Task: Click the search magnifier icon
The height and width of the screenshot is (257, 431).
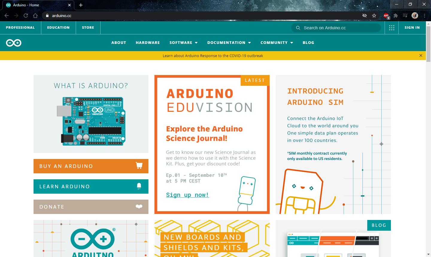Action: 298,28
